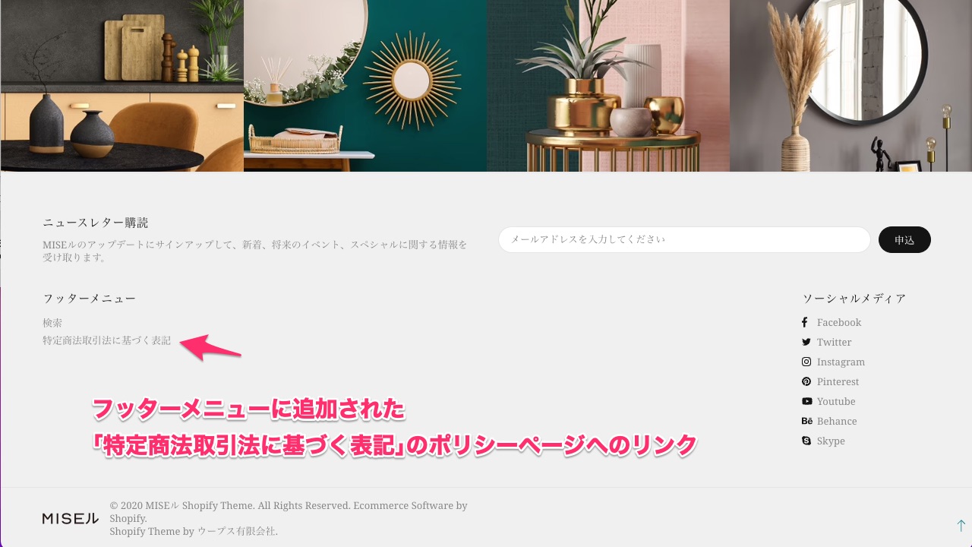Click the Skype icon
972x547 pixels.
[x=806, y=441]
